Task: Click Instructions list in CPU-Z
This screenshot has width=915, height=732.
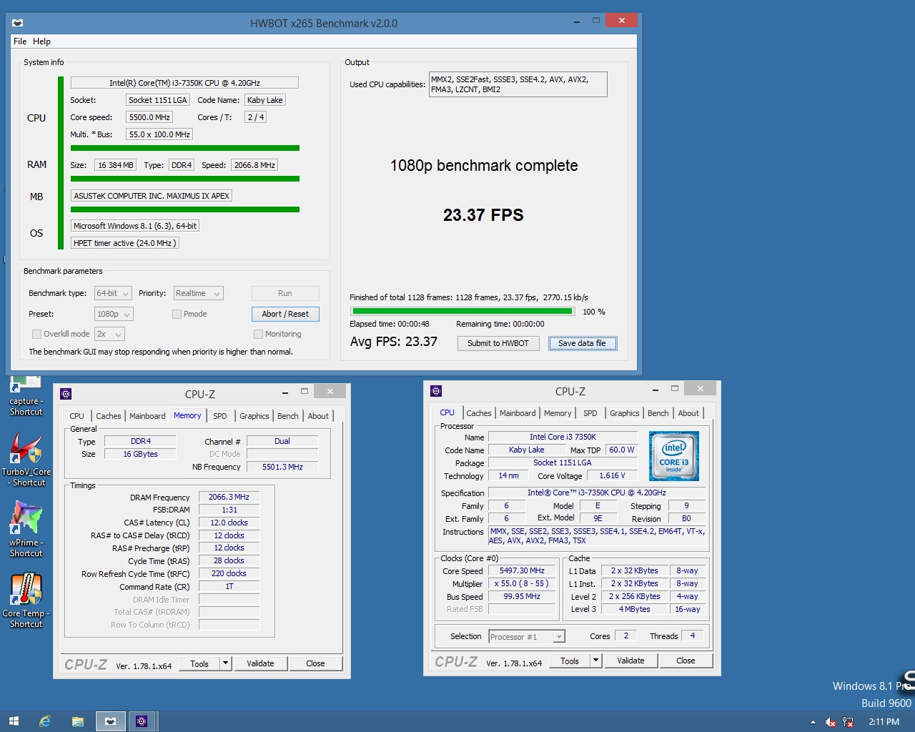Action: pyautogui.click(x=597, y=535)
